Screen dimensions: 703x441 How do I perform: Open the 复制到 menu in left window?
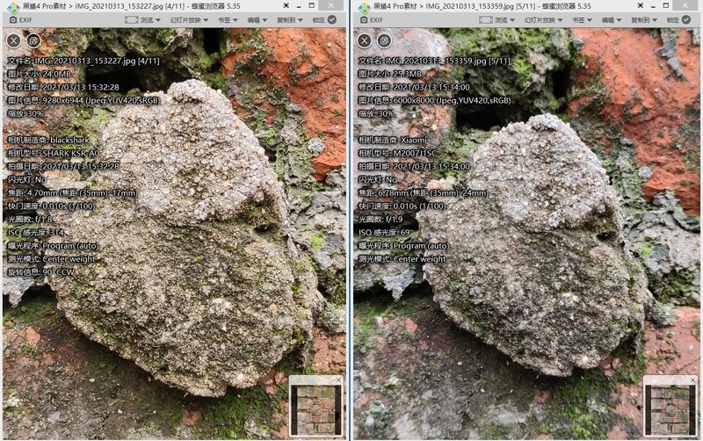289,19
